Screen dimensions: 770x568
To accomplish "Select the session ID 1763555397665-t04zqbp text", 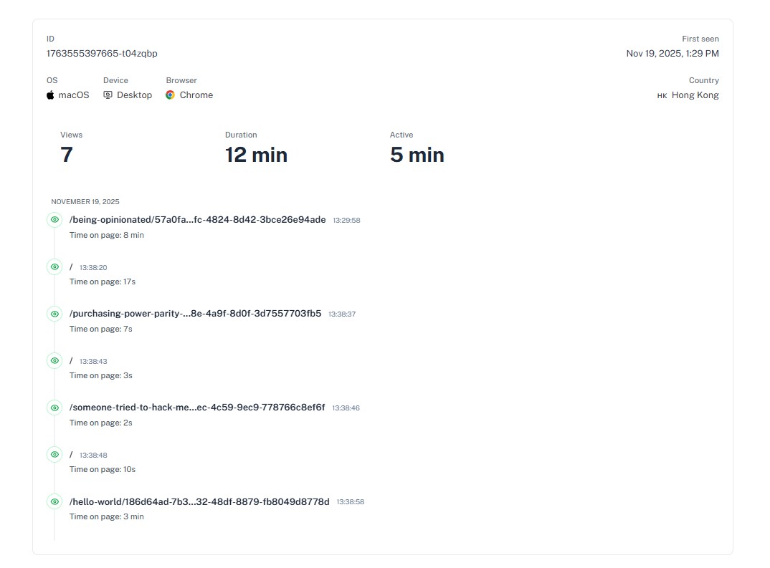I will pos(102,54).
